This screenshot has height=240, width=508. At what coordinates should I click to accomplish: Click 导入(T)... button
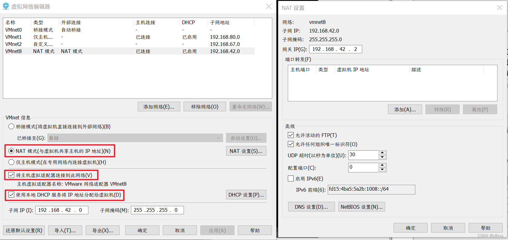(65, 230)
